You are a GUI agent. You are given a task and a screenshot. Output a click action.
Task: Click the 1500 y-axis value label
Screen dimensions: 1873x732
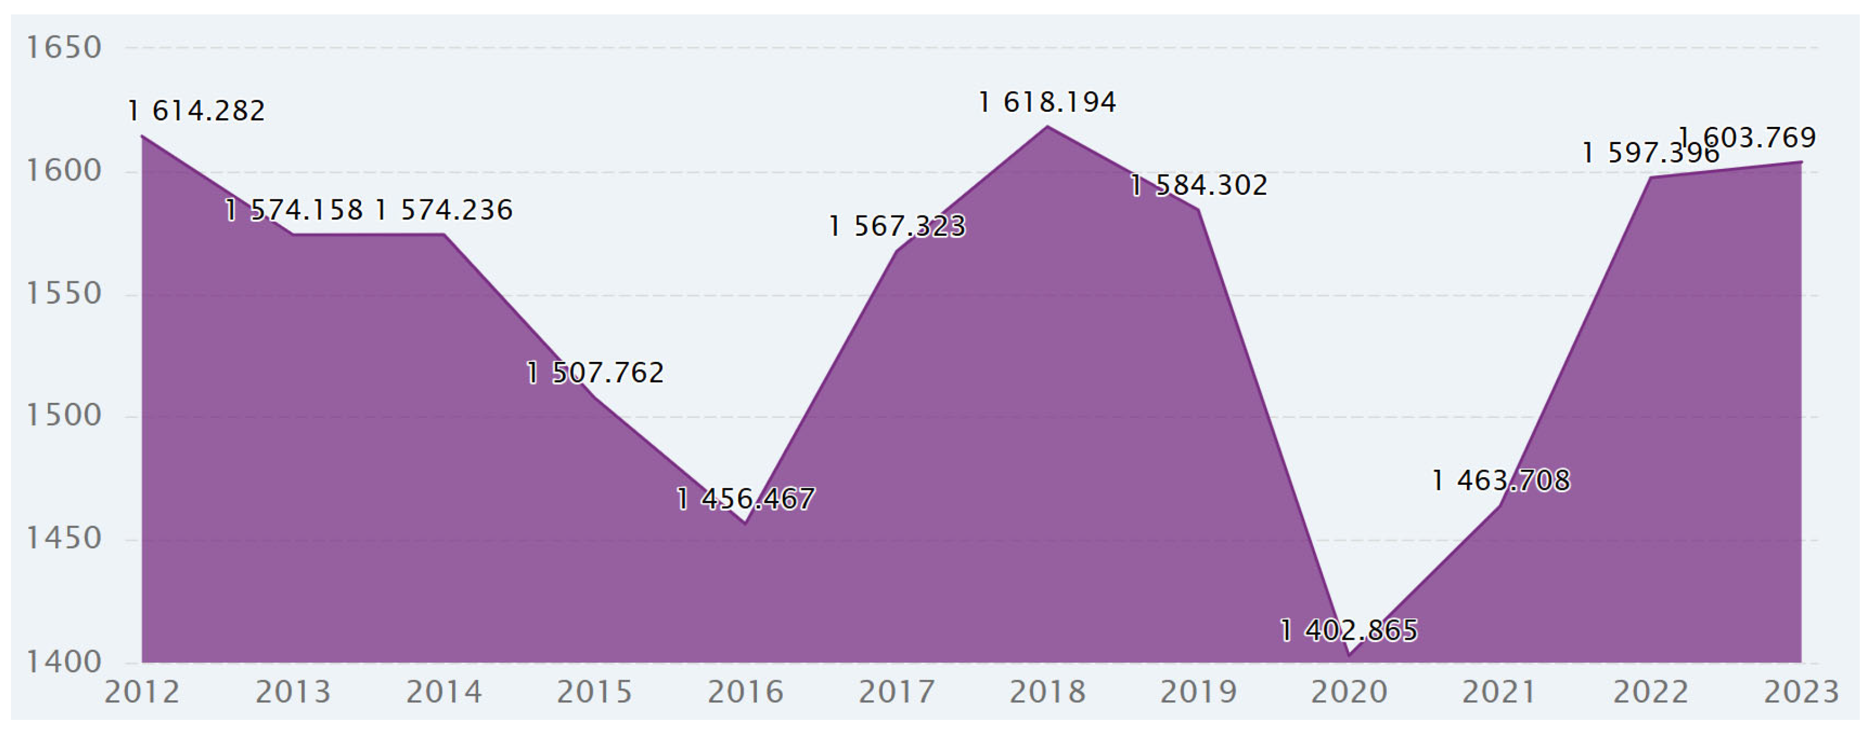[63, 416]
